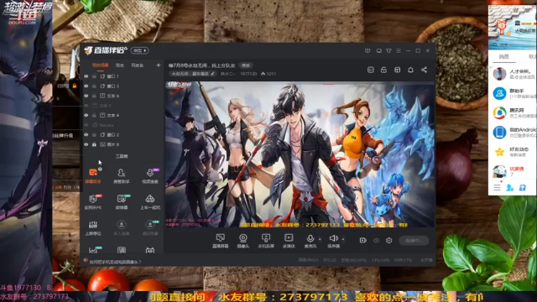The height and width of the screenshot is (302, 537).
Task: Open the layout grid icon in stream header
Action: click(397, 70)
